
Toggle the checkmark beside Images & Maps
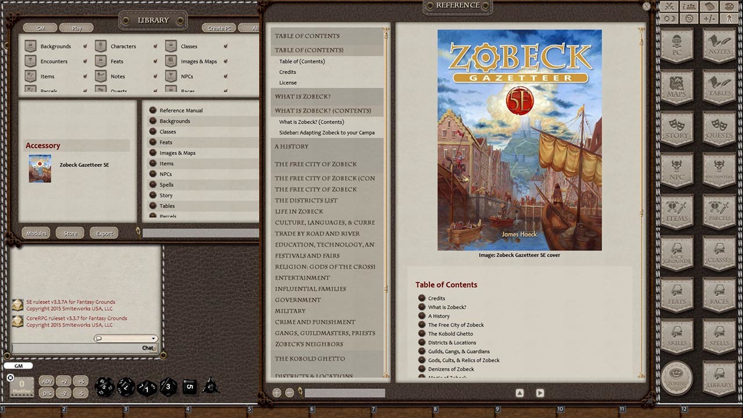pos(226,62)
